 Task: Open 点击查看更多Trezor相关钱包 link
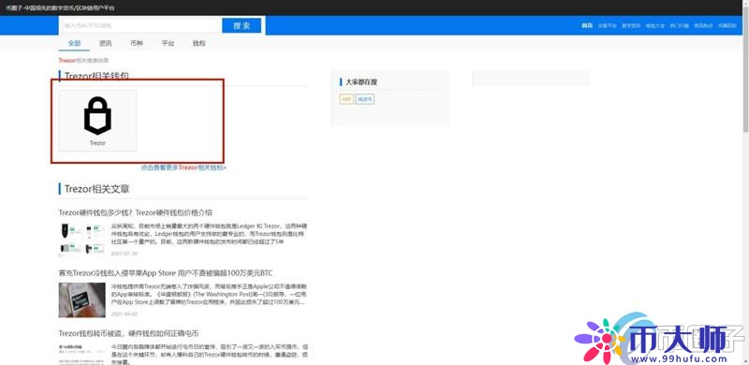pos(184,168)
